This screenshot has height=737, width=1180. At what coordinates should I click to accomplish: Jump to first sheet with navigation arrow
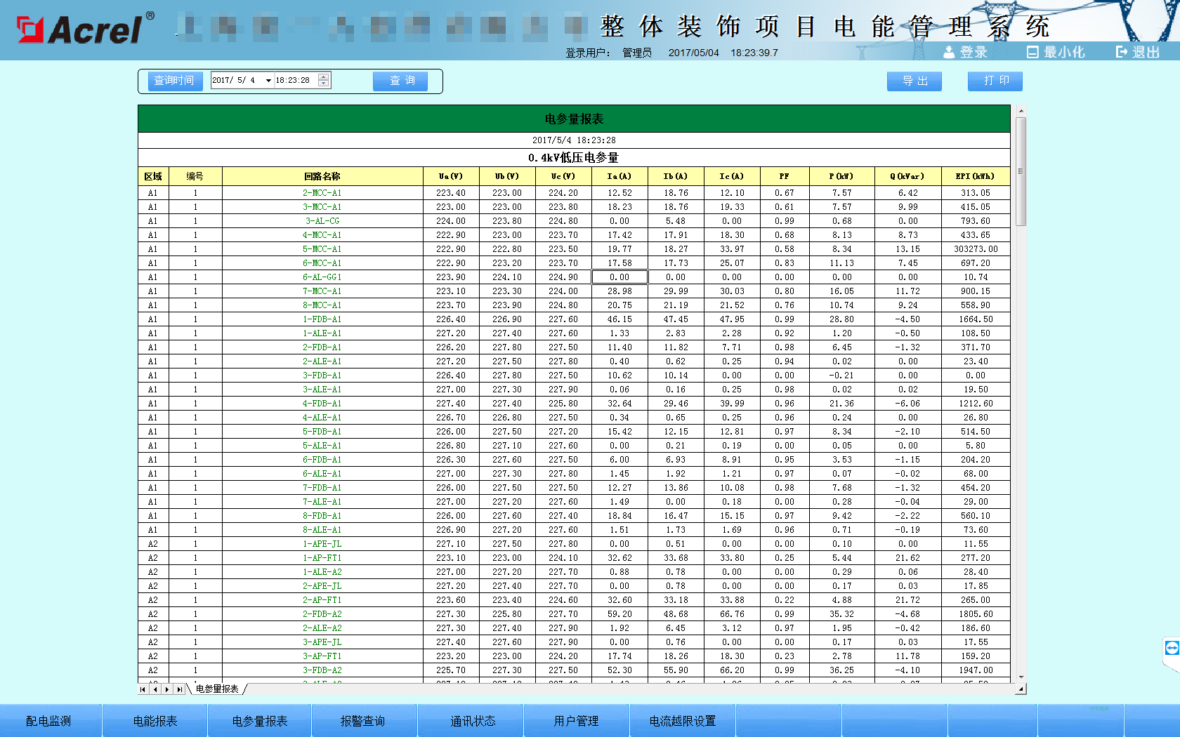coord(143,689)
